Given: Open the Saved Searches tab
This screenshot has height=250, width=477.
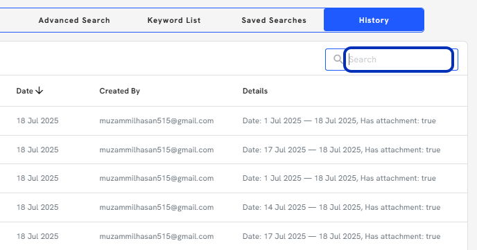Looking at the screenshot, I should [x=274, y=20].
